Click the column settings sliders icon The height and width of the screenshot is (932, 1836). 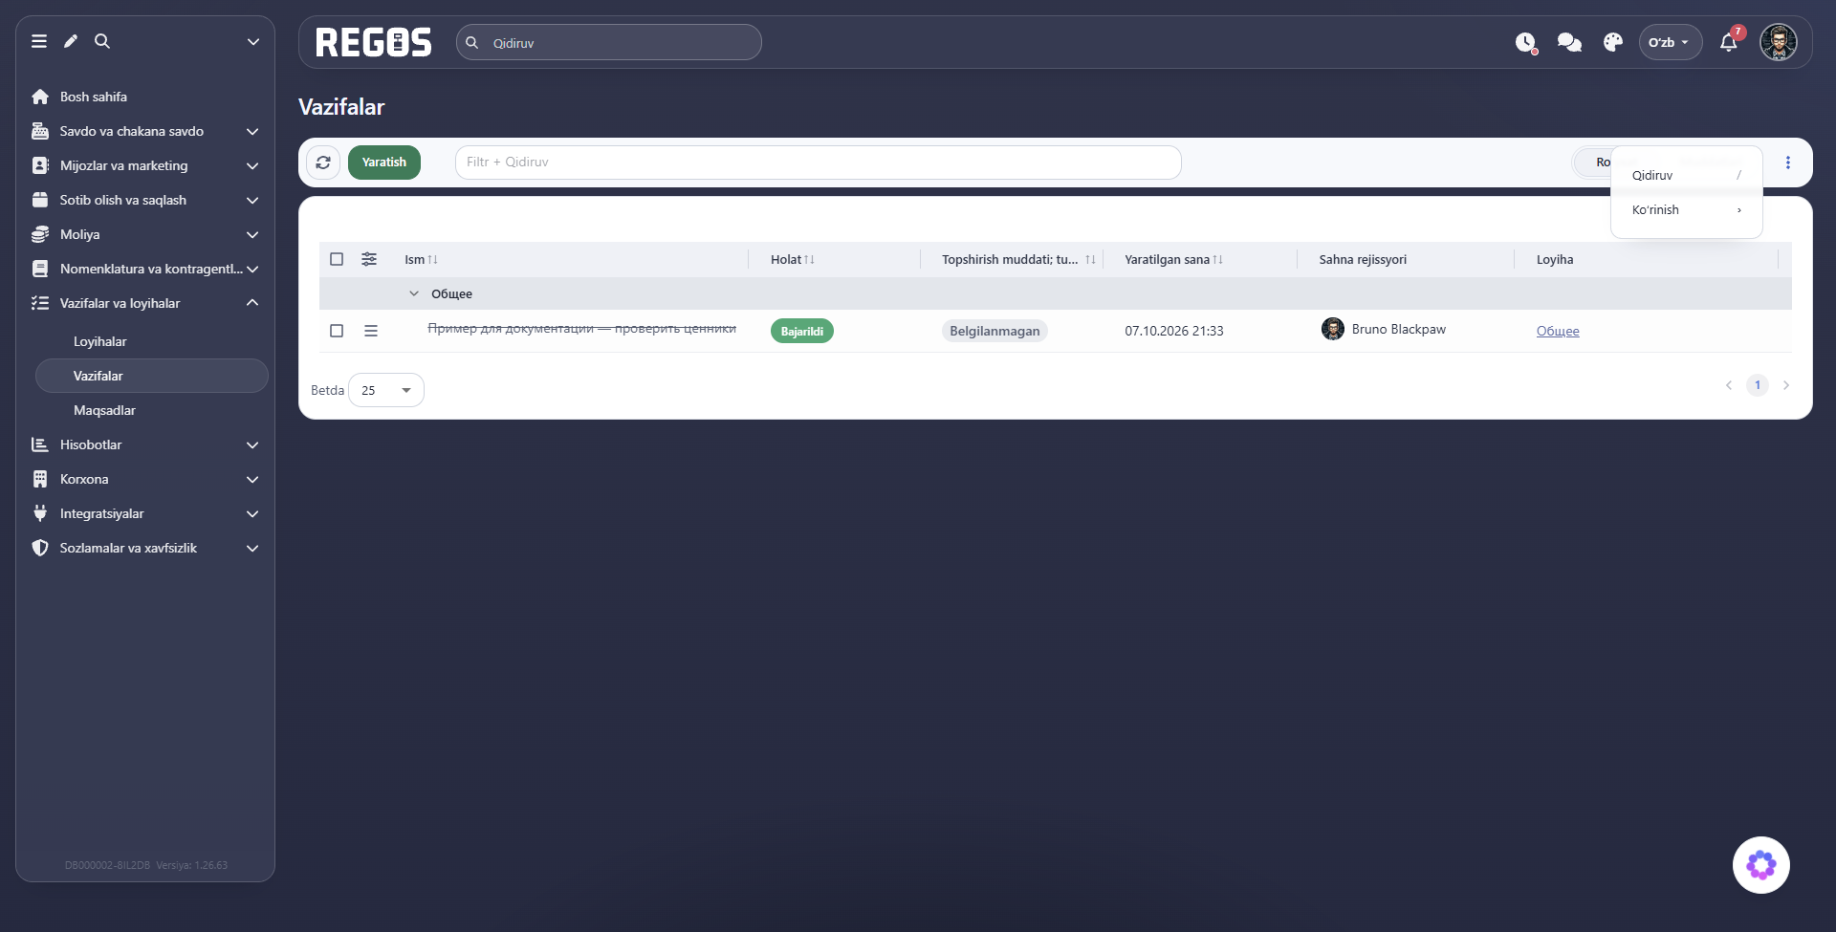click(369, 259)
